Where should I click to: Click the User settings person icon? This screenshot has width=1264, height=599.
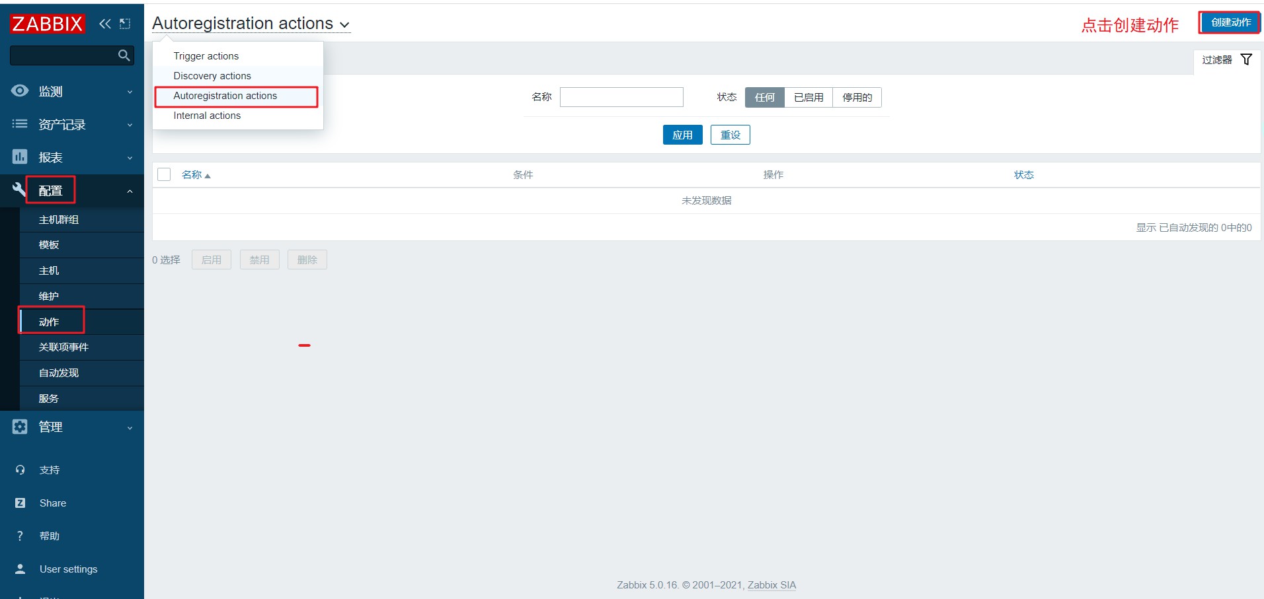point(20,569)
